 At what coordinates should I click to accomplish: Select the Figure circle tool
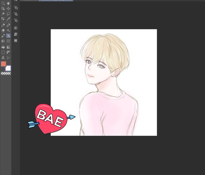(3, 52)
